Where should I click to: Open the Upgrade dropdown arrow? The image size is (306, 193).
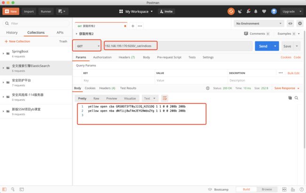[x=300, y=11]
